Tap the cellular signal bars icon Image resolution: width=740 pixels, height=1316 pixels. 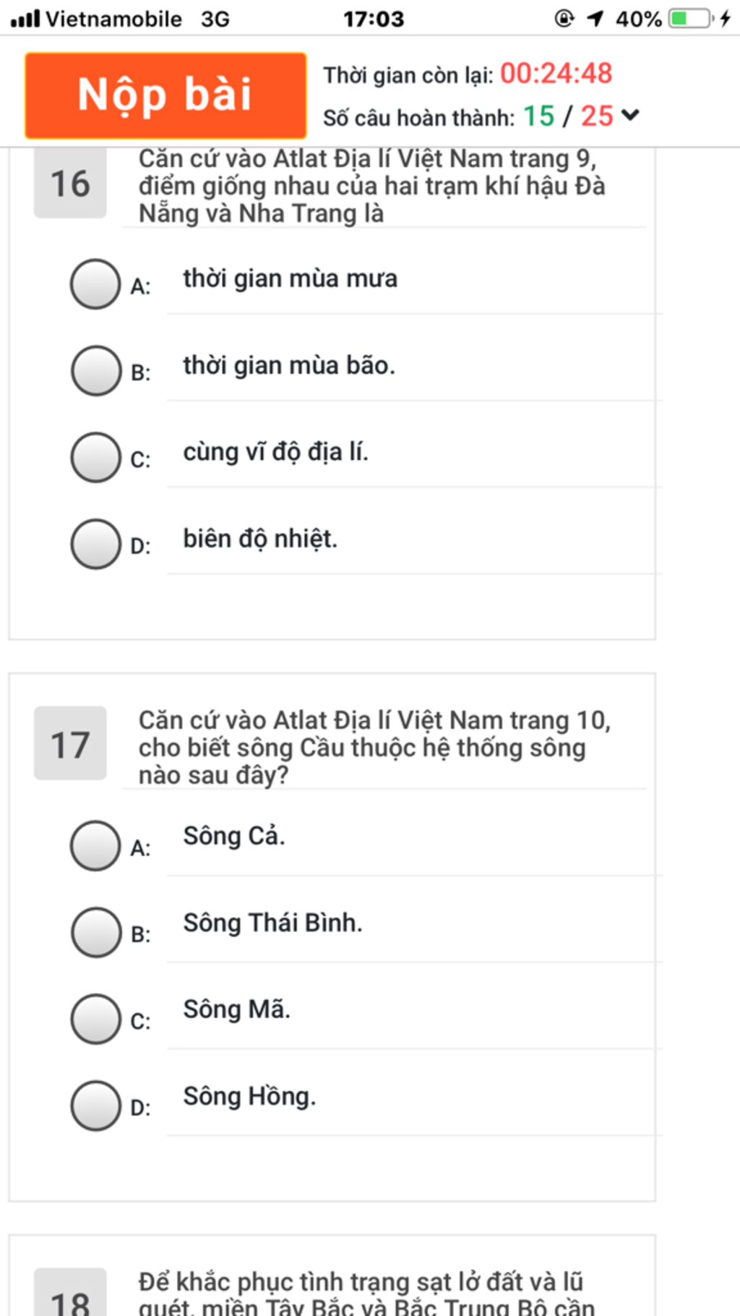pyautogui.click(x=25, y=18)
